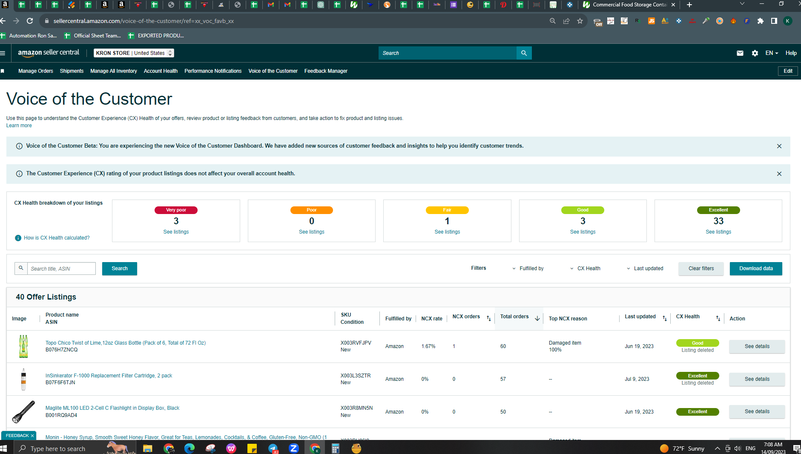The width and height of the screenshot is (801, 454).
Task: Expand the Fulfilled by filter
Action: click(x=528, y=268)
